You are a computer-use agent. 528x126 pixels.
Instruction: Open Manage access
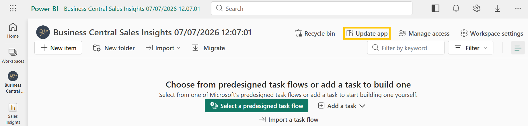[424, 33]
